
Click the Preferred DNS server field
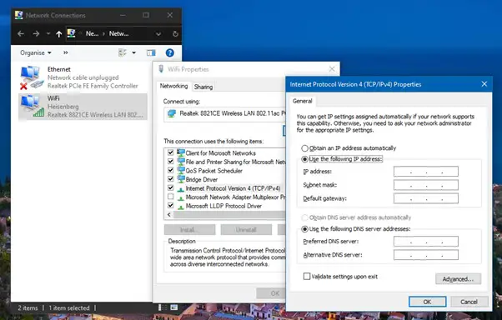[x=426, y=242]
